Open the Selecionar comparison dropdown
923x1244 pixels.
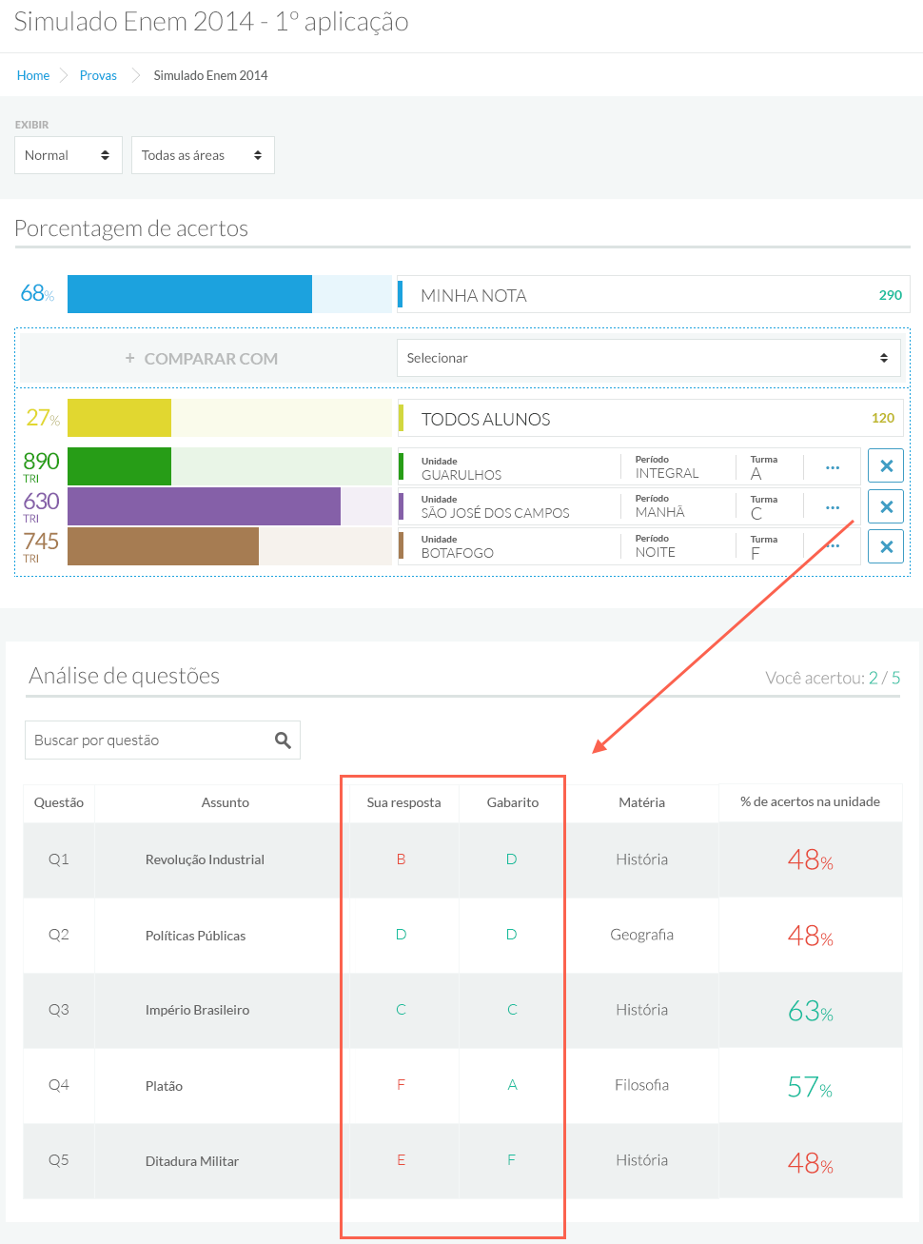(x=648, y=358)
